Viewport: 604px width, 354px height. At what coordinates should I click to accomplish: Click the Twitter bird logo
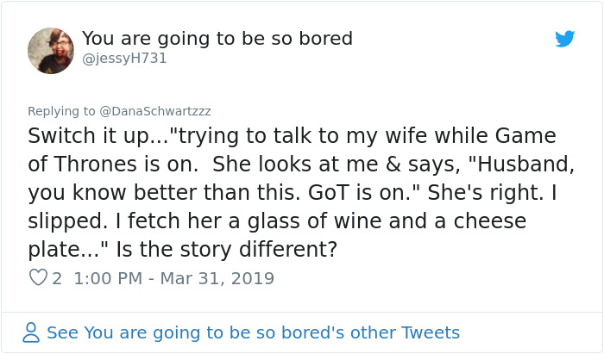point(564,39)
